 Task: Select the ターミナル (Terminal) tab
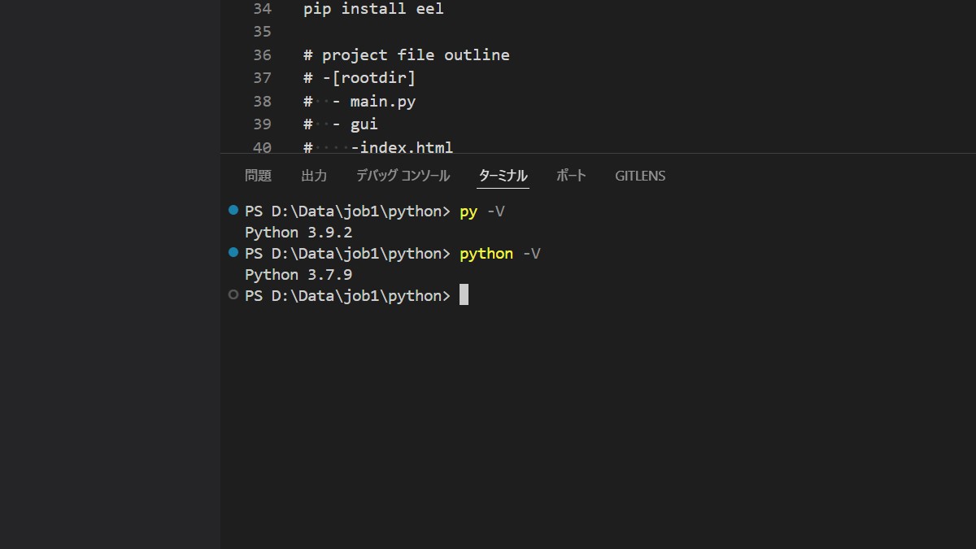pyautogui.click(x=503, y=176)
